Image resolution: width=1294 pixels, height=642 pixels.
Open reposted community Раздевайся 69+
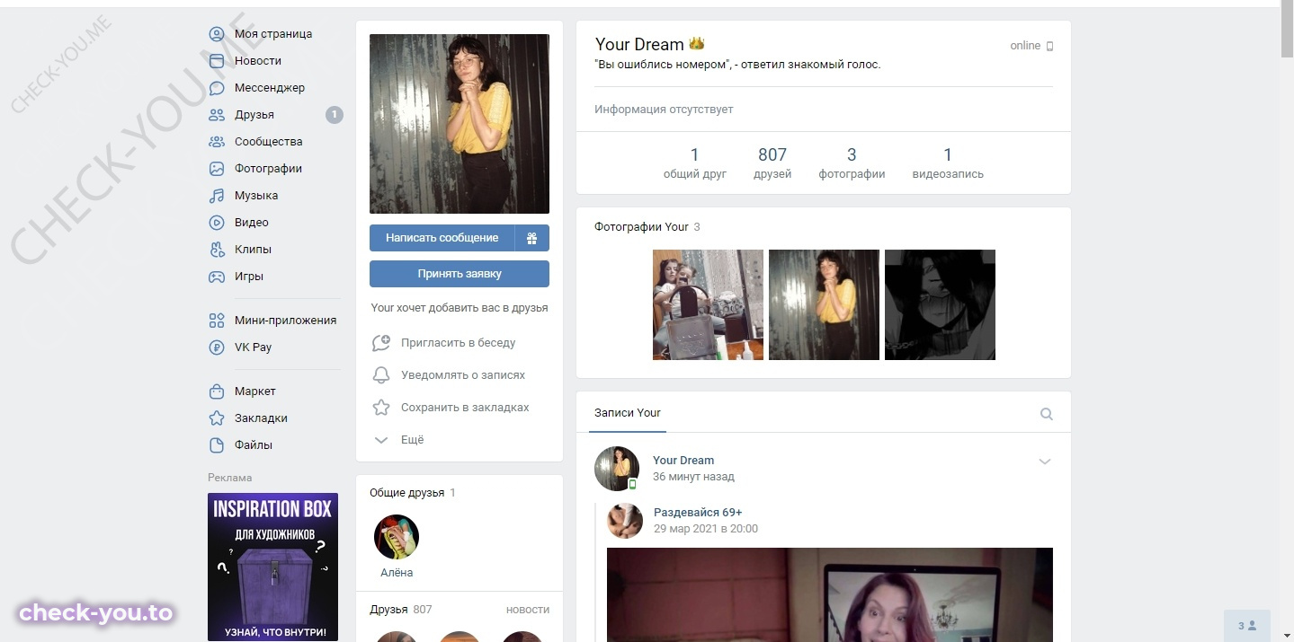pyautogui.click(x=698, y=513)
